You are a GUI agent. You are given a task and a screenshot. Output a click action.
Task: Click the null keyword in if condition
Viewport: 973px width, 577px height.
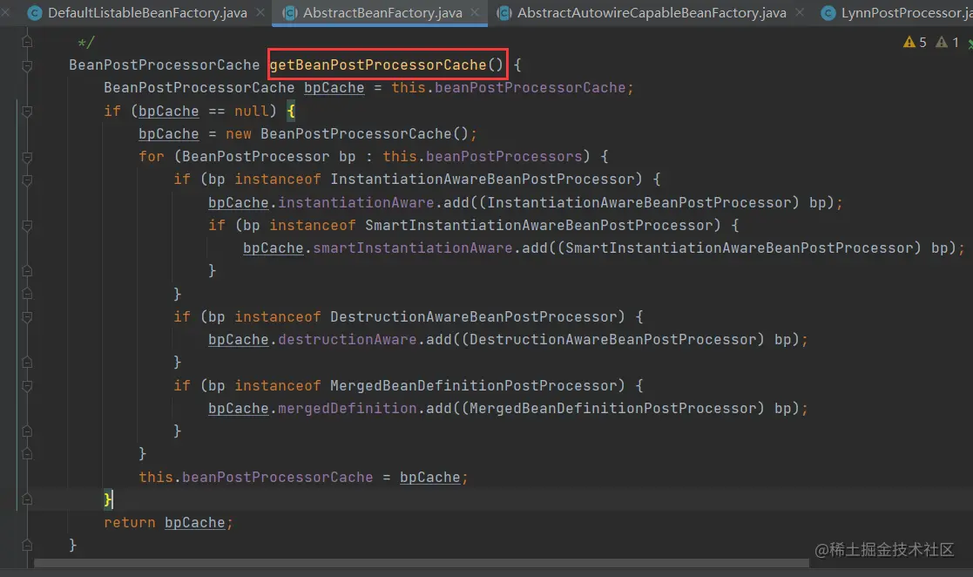click(x=252, y=111)
